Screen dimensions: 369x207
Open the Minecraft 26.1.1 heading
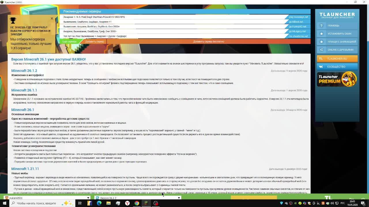24,90
